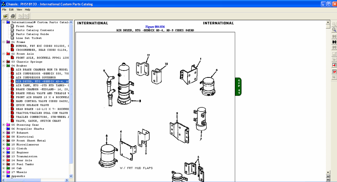Click the greyed left-arrow navigation icon
Viewport: 337px width, 182px height.
tap(334, 59)
